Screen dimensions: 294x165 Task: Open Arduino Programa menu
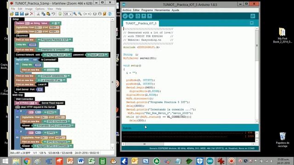pos(147,10)
